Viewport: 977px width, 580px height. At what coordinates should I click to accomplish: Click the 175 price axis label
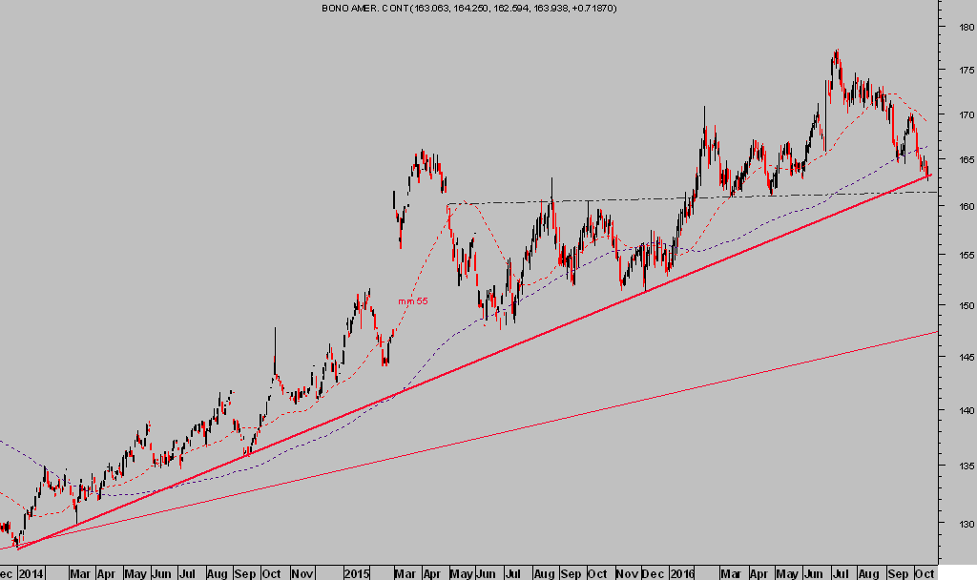[x=958, y=71]
